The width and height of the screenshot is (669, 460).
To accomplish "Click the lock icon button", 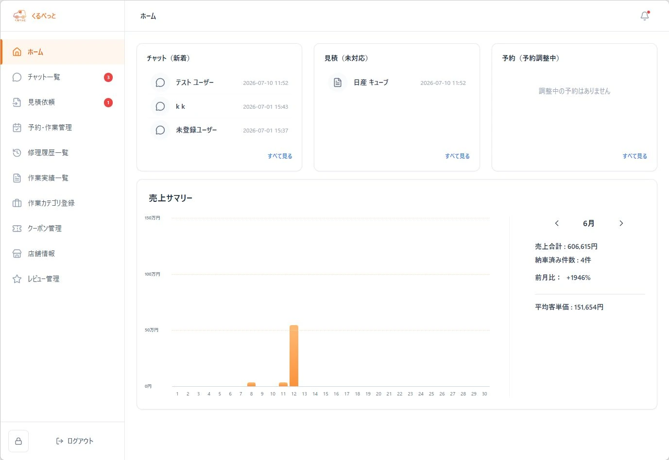I will pyautogui.click(x=18, y=441).
